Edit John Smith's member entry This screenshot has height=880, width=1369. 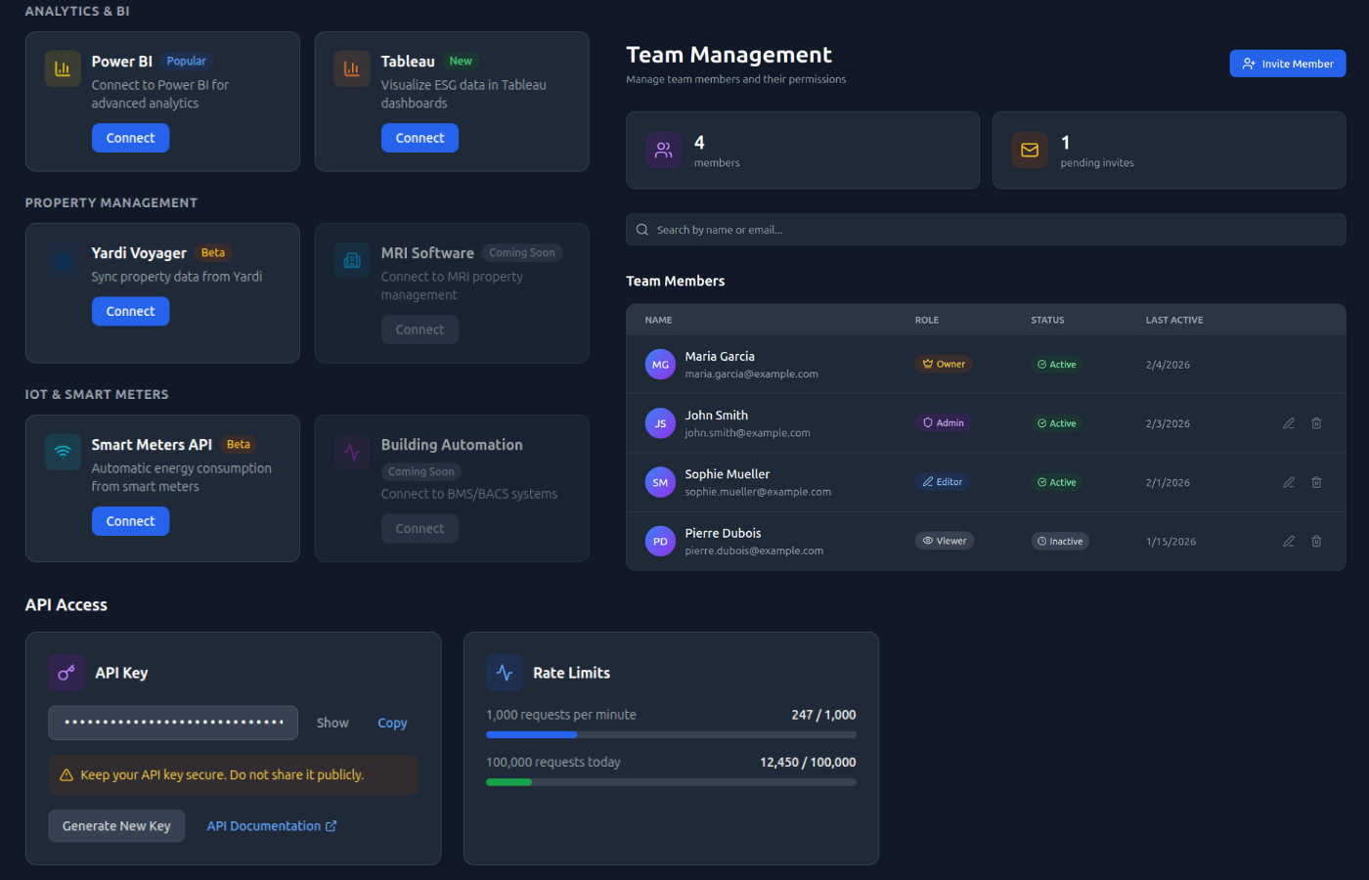[x=1289, y=423]
